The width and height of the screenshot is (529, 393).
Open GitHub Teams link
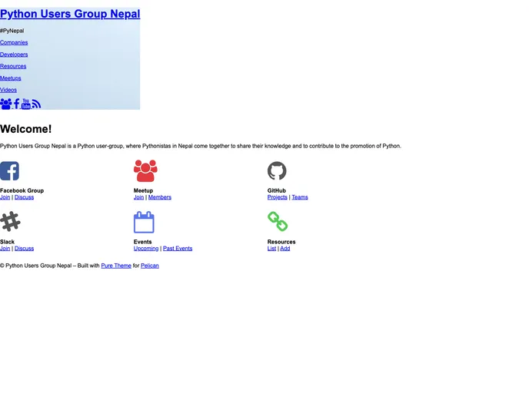pos(300,197)
